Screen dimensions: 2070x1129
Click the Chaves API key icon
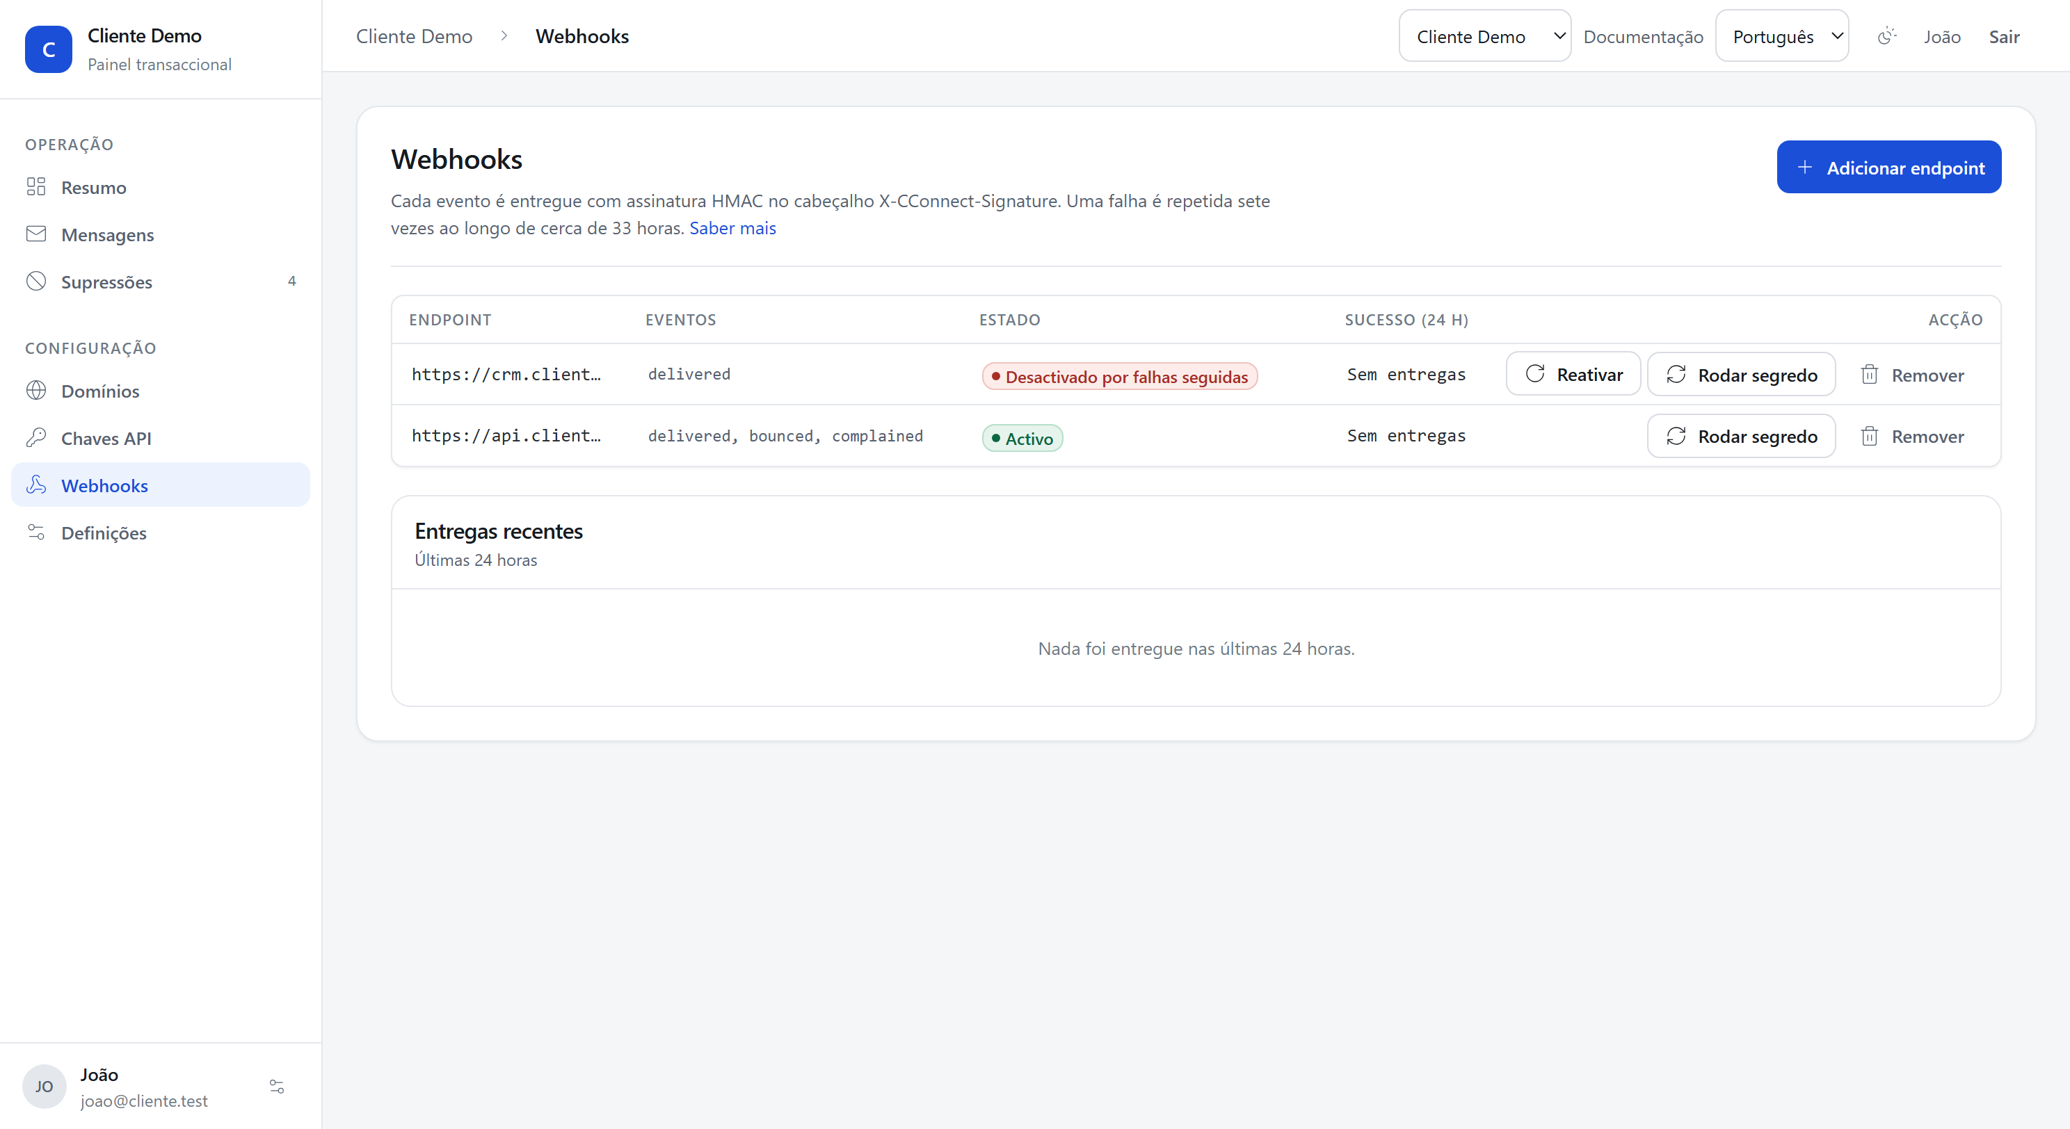36,438
